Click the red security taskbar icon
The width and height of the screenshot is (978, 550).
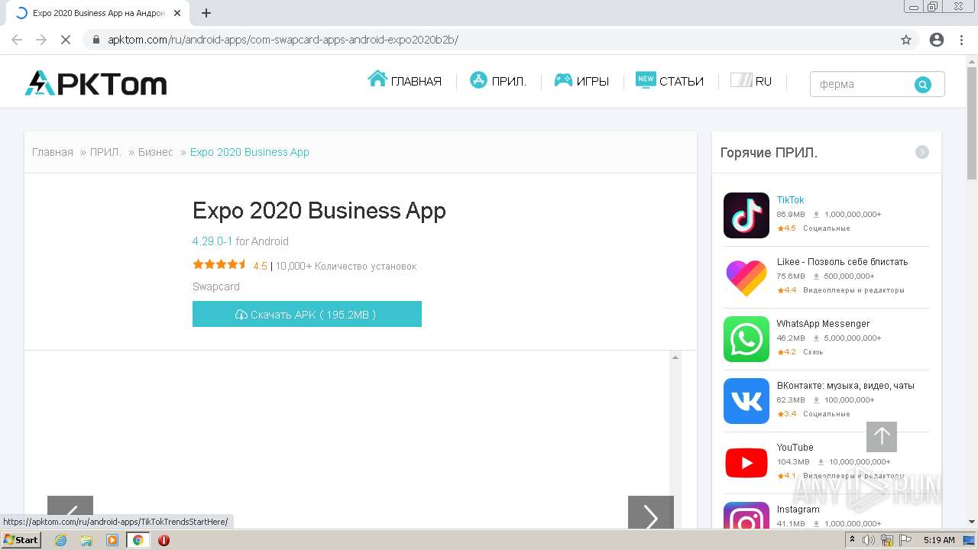pyautogui.click(x=164, y=540)
